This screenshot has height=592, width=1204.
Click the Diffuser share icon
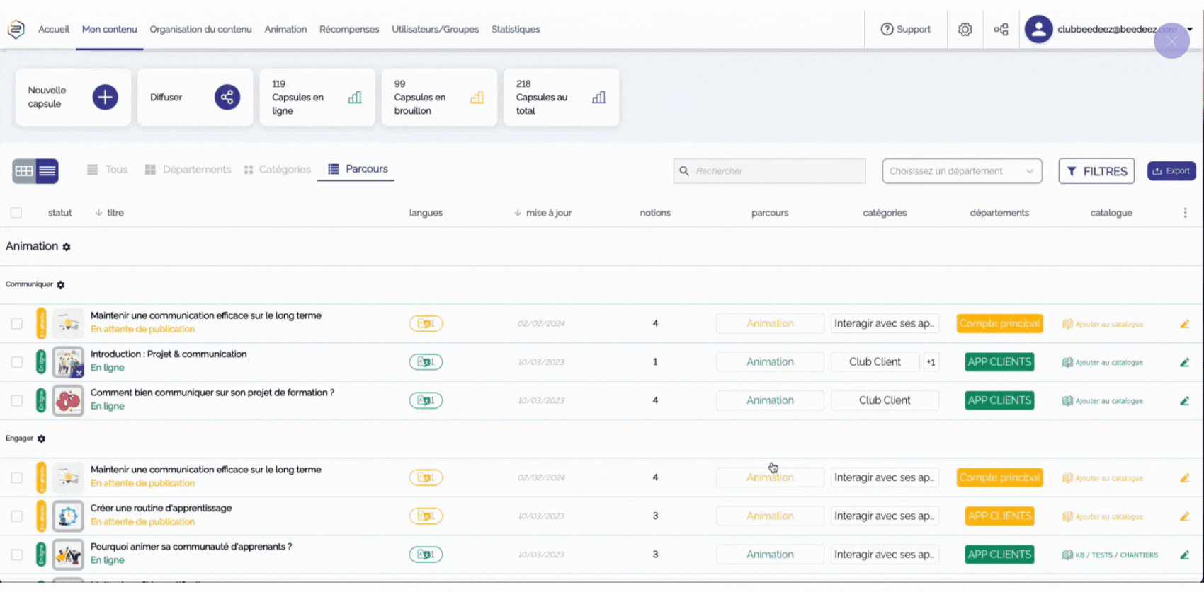[227, 97]
